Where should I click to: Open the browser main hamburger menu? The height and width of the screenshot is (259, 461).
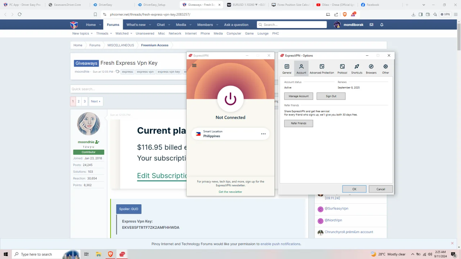[455, 14]
